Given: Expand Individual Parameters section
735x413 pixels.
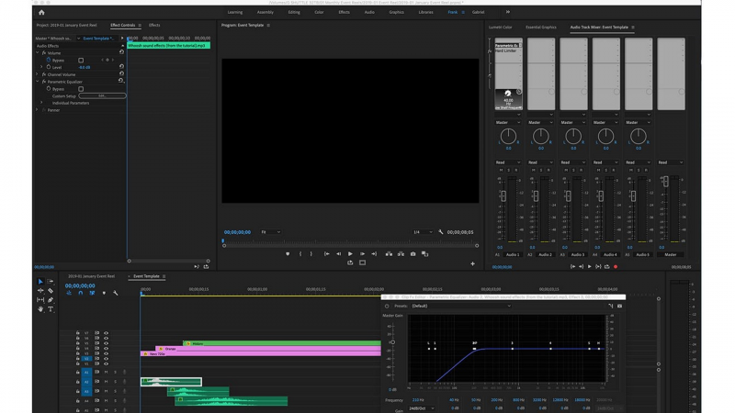Looking at the screenshot, I should [41, 103].
